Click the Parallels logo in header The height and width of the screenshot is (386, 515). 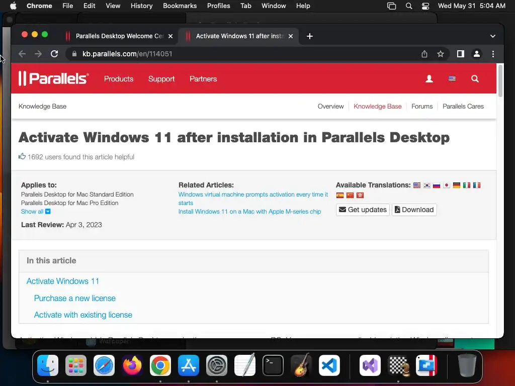point(53,78)
